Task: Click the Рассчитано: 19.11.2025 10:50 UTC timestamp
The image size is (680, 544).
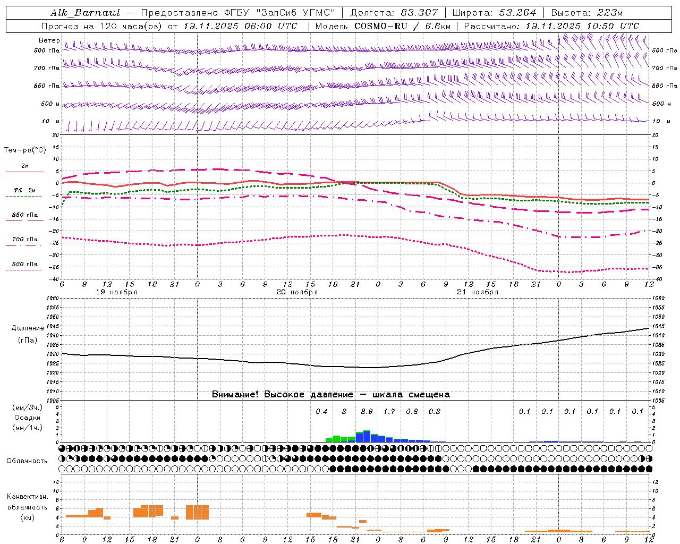Action: (x=551, y=26)
